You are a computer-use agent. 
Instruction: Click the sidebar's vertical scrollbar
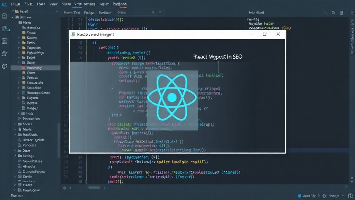coord(59,140)
